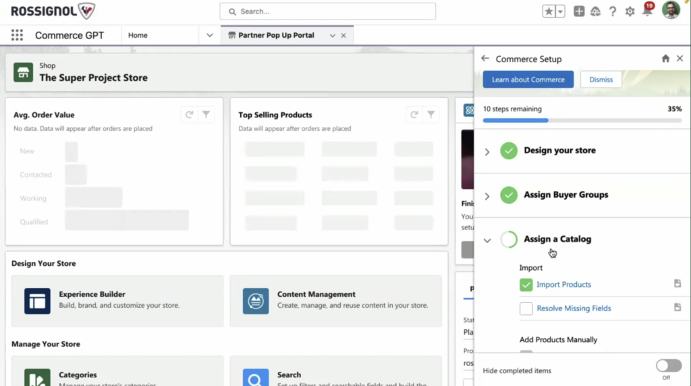This screenshot has width=691, height=386.
Task: Click the Categories tile title
Action: [78, 375]
